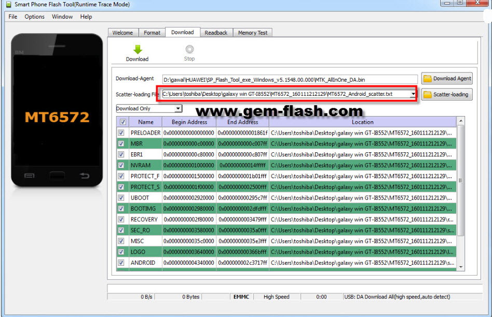Switch to the Welcome tab
Screen dimensions: 492x317
(x=122, y=33)
